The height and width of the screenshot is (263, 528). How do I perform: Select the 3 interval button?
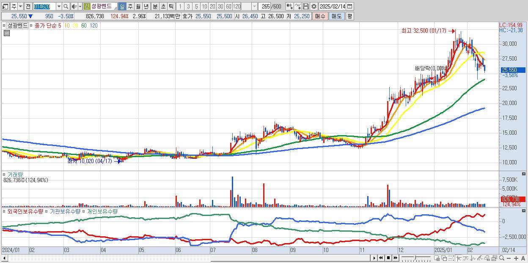[x=188, y=6]
